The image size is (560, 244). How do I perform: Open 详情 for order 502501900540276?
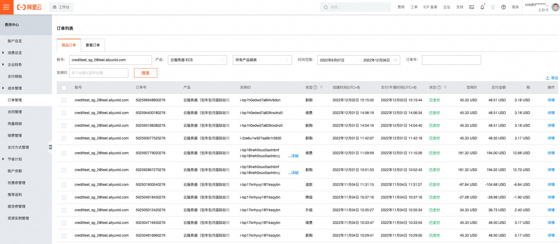click(551, 185)
